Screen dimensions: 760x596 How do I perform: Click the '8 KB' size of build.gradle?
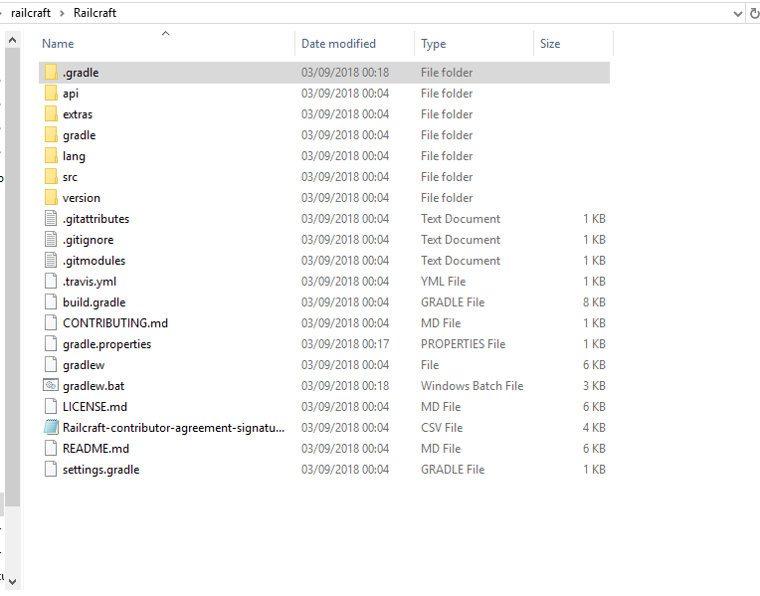pos(594,302)
